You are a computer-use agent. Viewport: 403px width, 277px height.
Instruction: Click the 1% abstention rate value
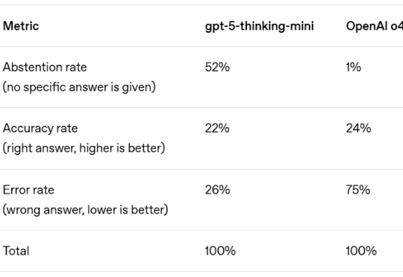click(354, 67)
